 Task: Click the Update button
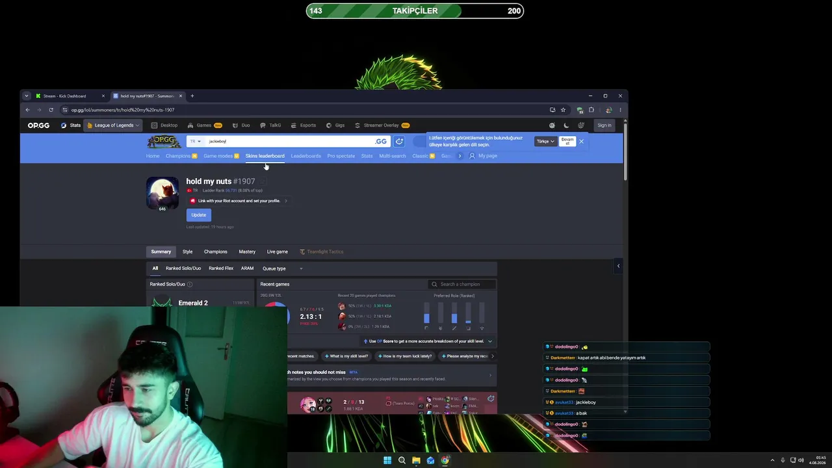click(199, 215)
